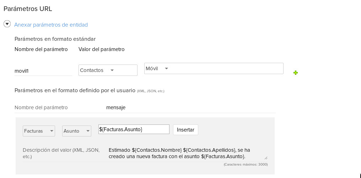This screenshot has width=361, height=178.
Task: Click the 'Valor del parámetro' column label
Action: [x=101, y=49]
